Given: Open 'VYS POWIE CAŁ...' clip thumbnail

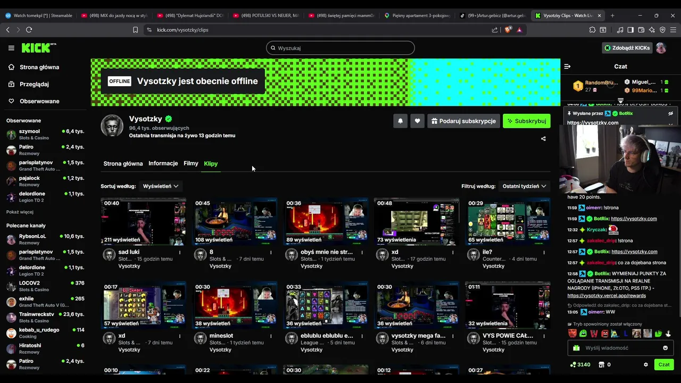Looking at the screenshot, I should pos(508,305).
